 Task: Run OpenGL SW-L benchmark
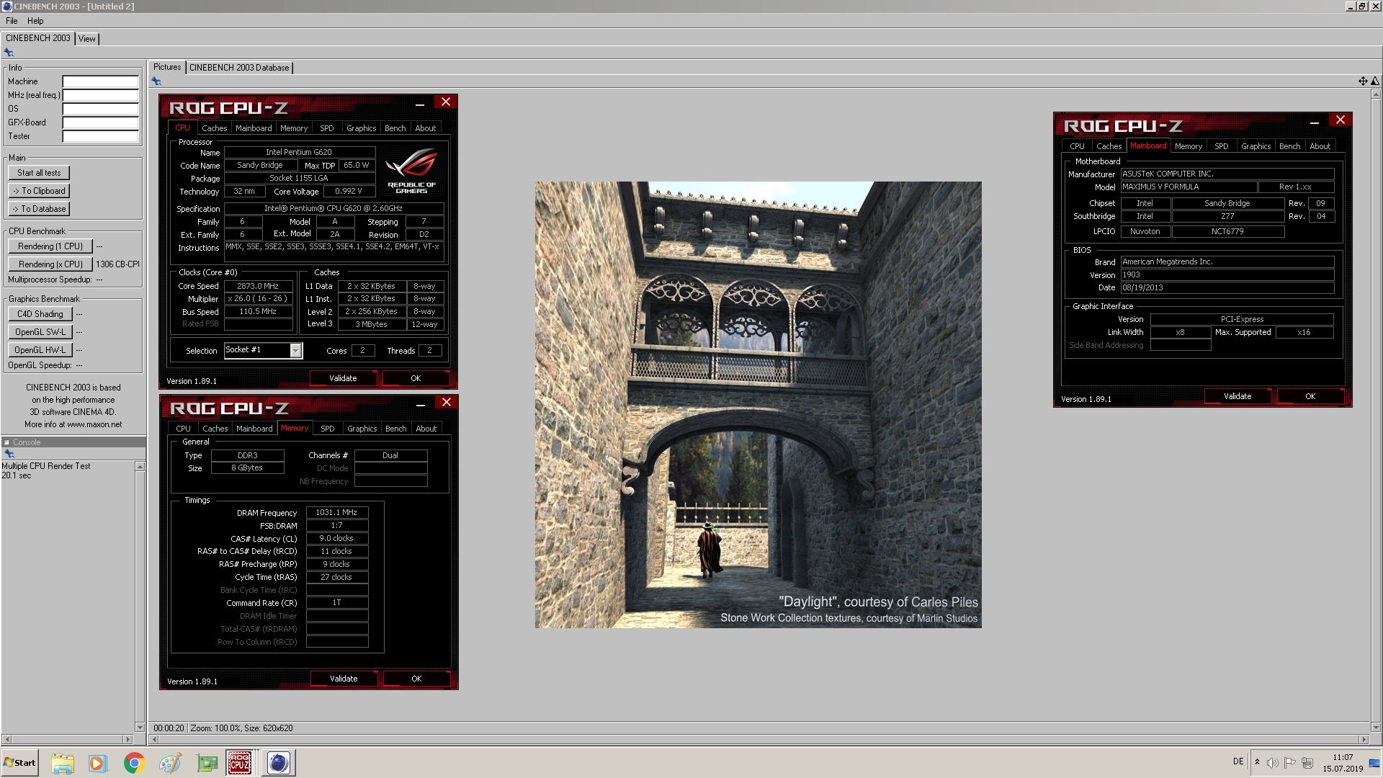40,332
